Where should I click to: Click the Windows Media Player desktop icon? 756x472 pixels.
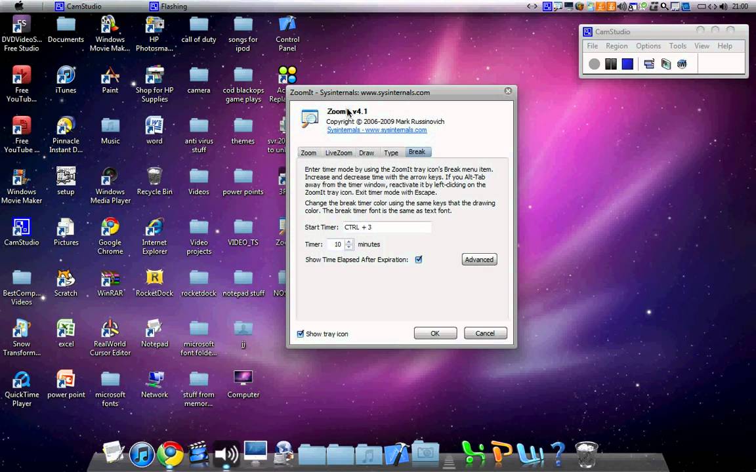pos(110,186)
